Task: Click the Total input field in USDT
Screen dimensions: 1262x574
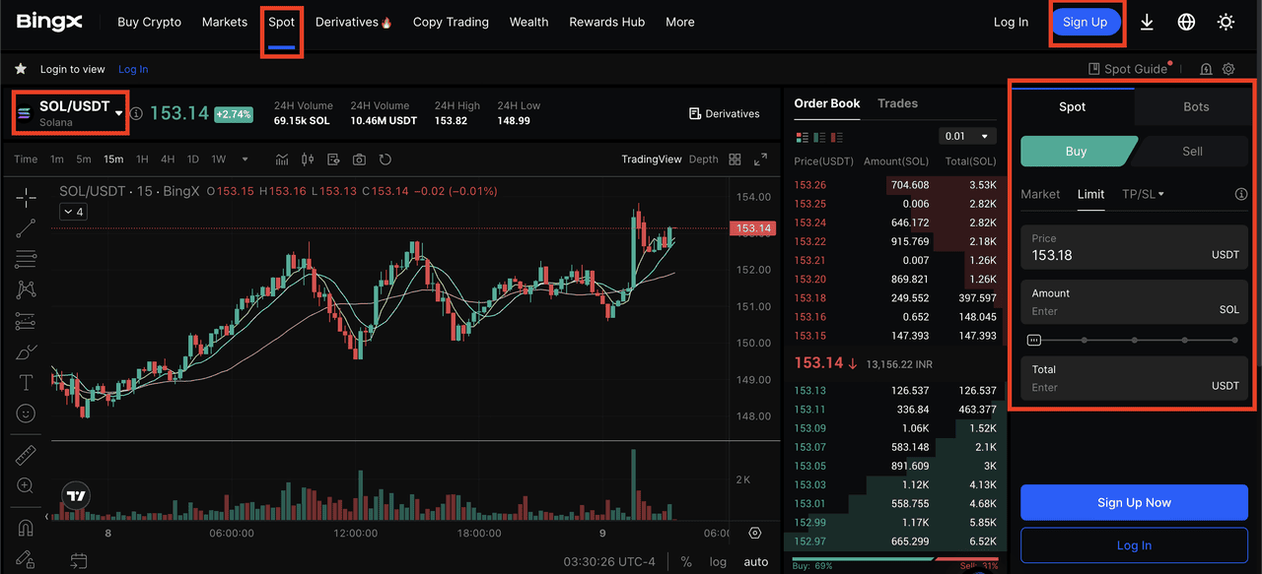Action: [1134, 378]
